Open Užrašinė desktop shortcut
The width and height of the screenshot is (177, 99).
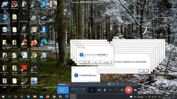[x=44, y=56]
